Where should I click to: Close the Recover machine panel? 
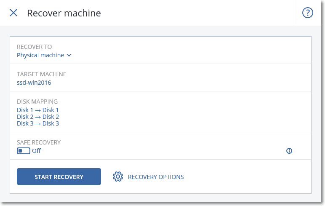click(x=13, y=13)
